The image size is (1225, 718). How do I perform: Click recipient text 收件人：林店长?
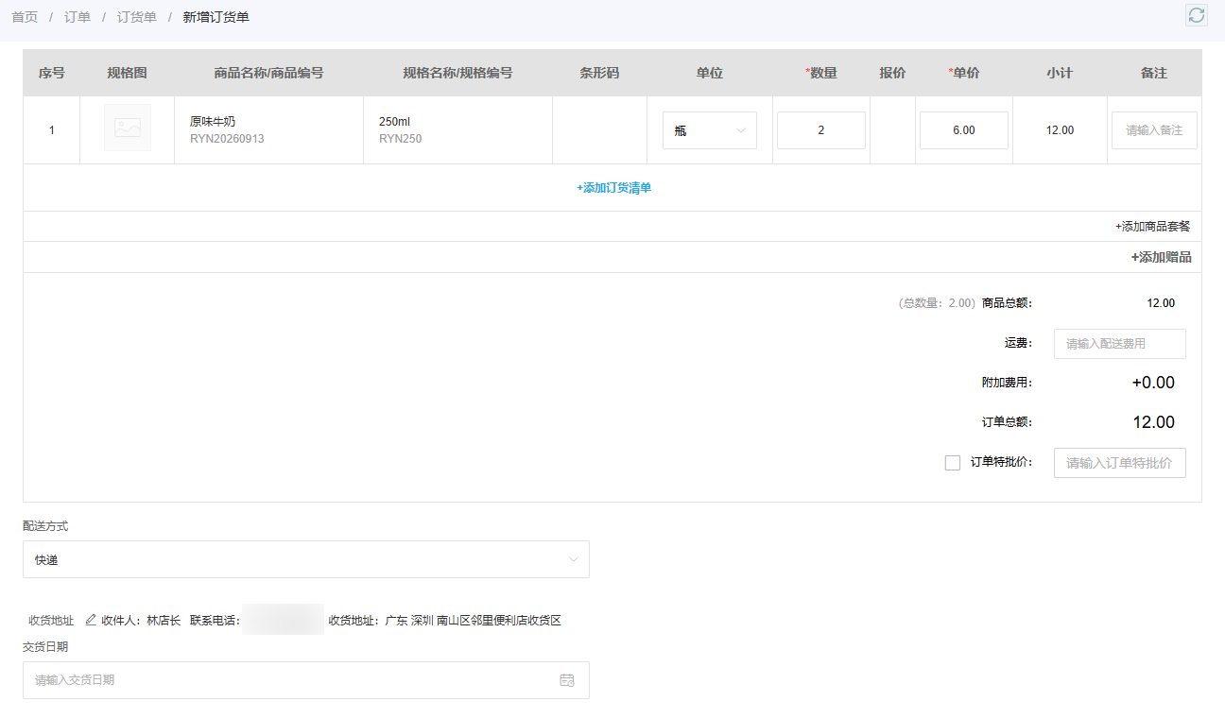click(x=141, y=621)
